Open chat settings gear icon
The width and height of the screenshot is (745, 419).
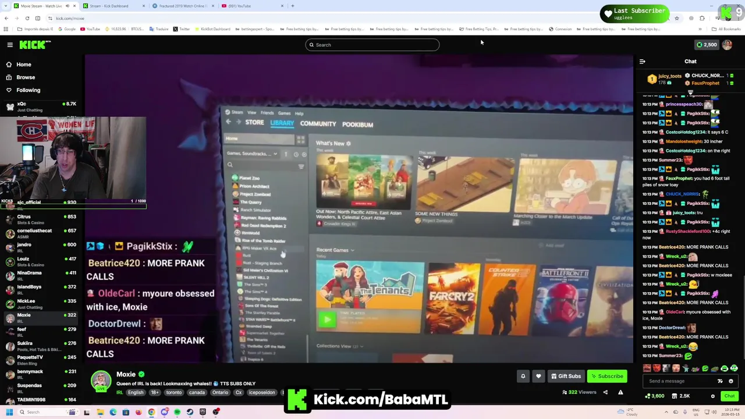coord(712,396)
